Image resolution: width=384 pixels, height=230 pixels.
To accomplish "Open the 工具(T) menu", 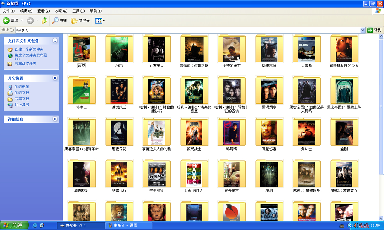I will 78,11.
